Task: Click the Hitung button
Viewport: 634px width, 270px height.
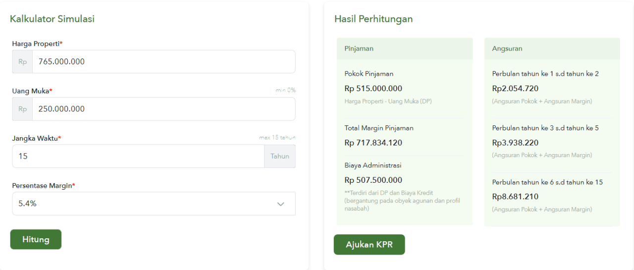Action: point(36,239)
